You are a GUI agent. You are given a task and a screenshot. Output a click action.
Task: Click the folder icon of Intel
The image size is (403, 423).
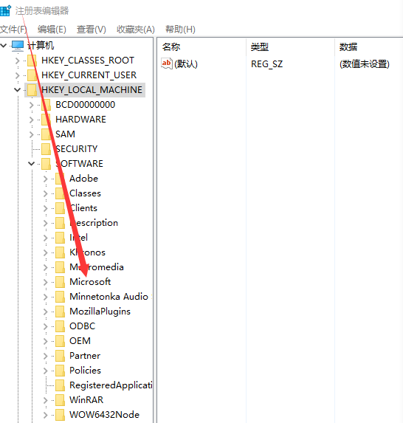pos(60,238)
